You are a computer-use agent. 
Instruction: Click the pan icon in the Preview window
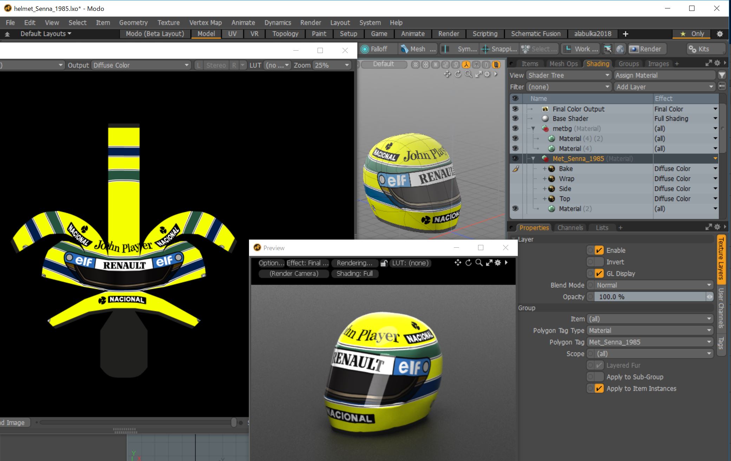458,262
